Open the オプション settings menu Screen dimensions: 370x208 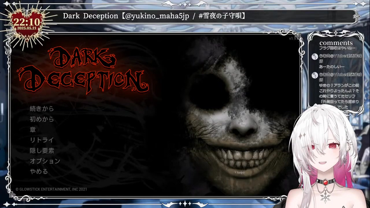pyautogui.click(x=45, y=161)
